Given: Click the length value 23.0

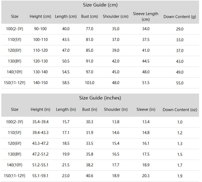Looking at the screenshot, I should coord(66,176).
